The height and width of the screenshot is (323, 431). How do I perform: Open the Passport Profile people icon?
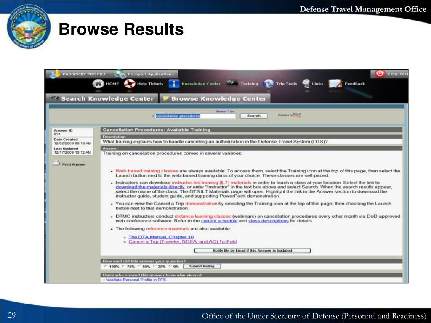point(55,74)
